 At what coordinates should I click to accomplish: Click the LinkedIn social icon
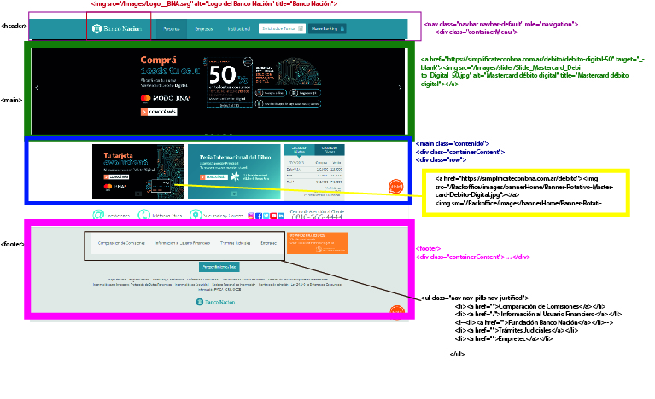click(280, 216)
